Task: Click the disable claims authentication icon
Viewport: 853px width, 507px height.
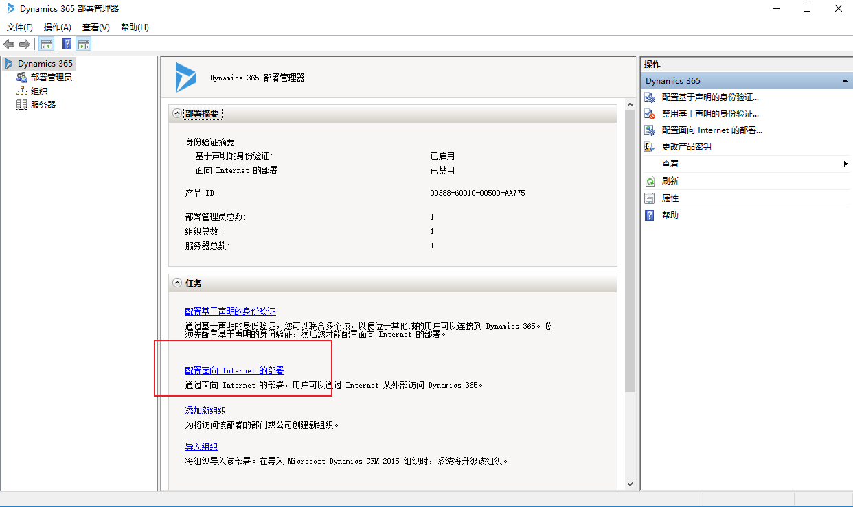Action: (x=650, y=114)
